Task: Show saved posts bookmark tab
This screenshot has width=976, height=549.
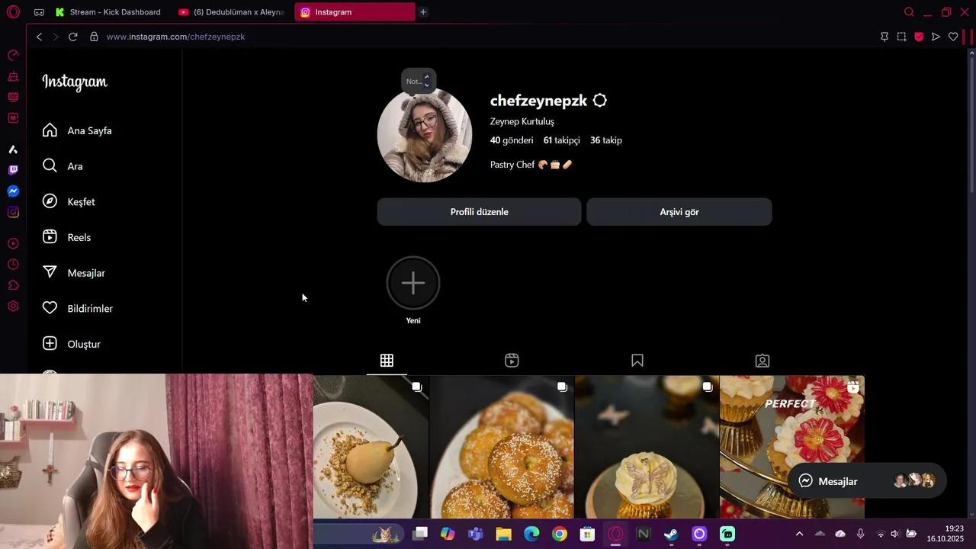Action: pyautogui.click(x=637, y=361)
